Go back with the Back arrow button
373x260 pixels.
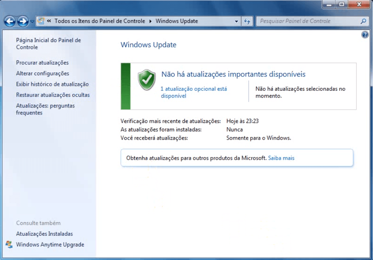(10, 21)
